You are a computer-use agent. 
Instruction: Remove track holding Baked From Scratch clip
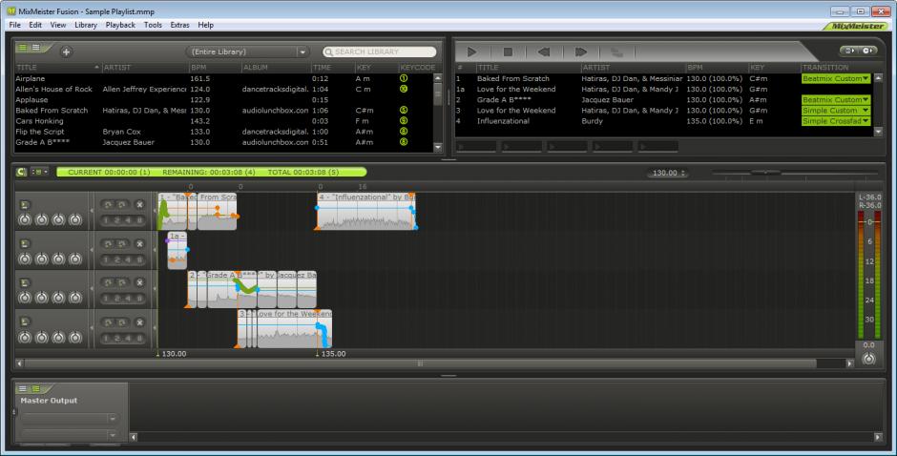pos(139,204)
